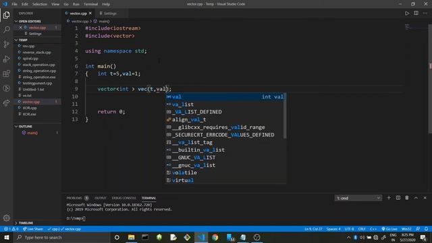This screenshot has width=432, height=243.
Task: Change CRLF line ending in status bar
Action: tap(362, 229)
